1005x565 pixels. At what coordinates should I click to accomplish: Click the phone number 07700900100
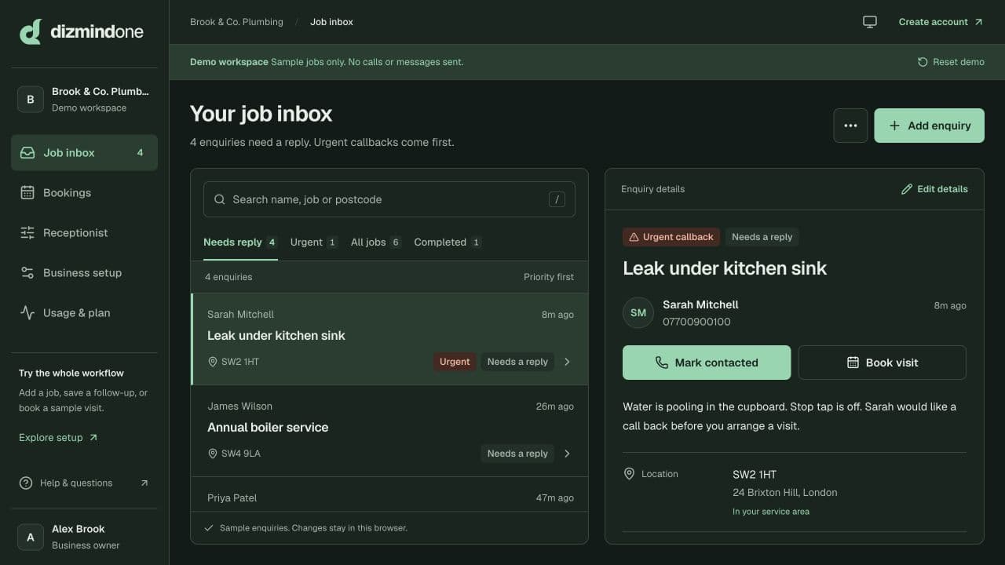point(696,322)
